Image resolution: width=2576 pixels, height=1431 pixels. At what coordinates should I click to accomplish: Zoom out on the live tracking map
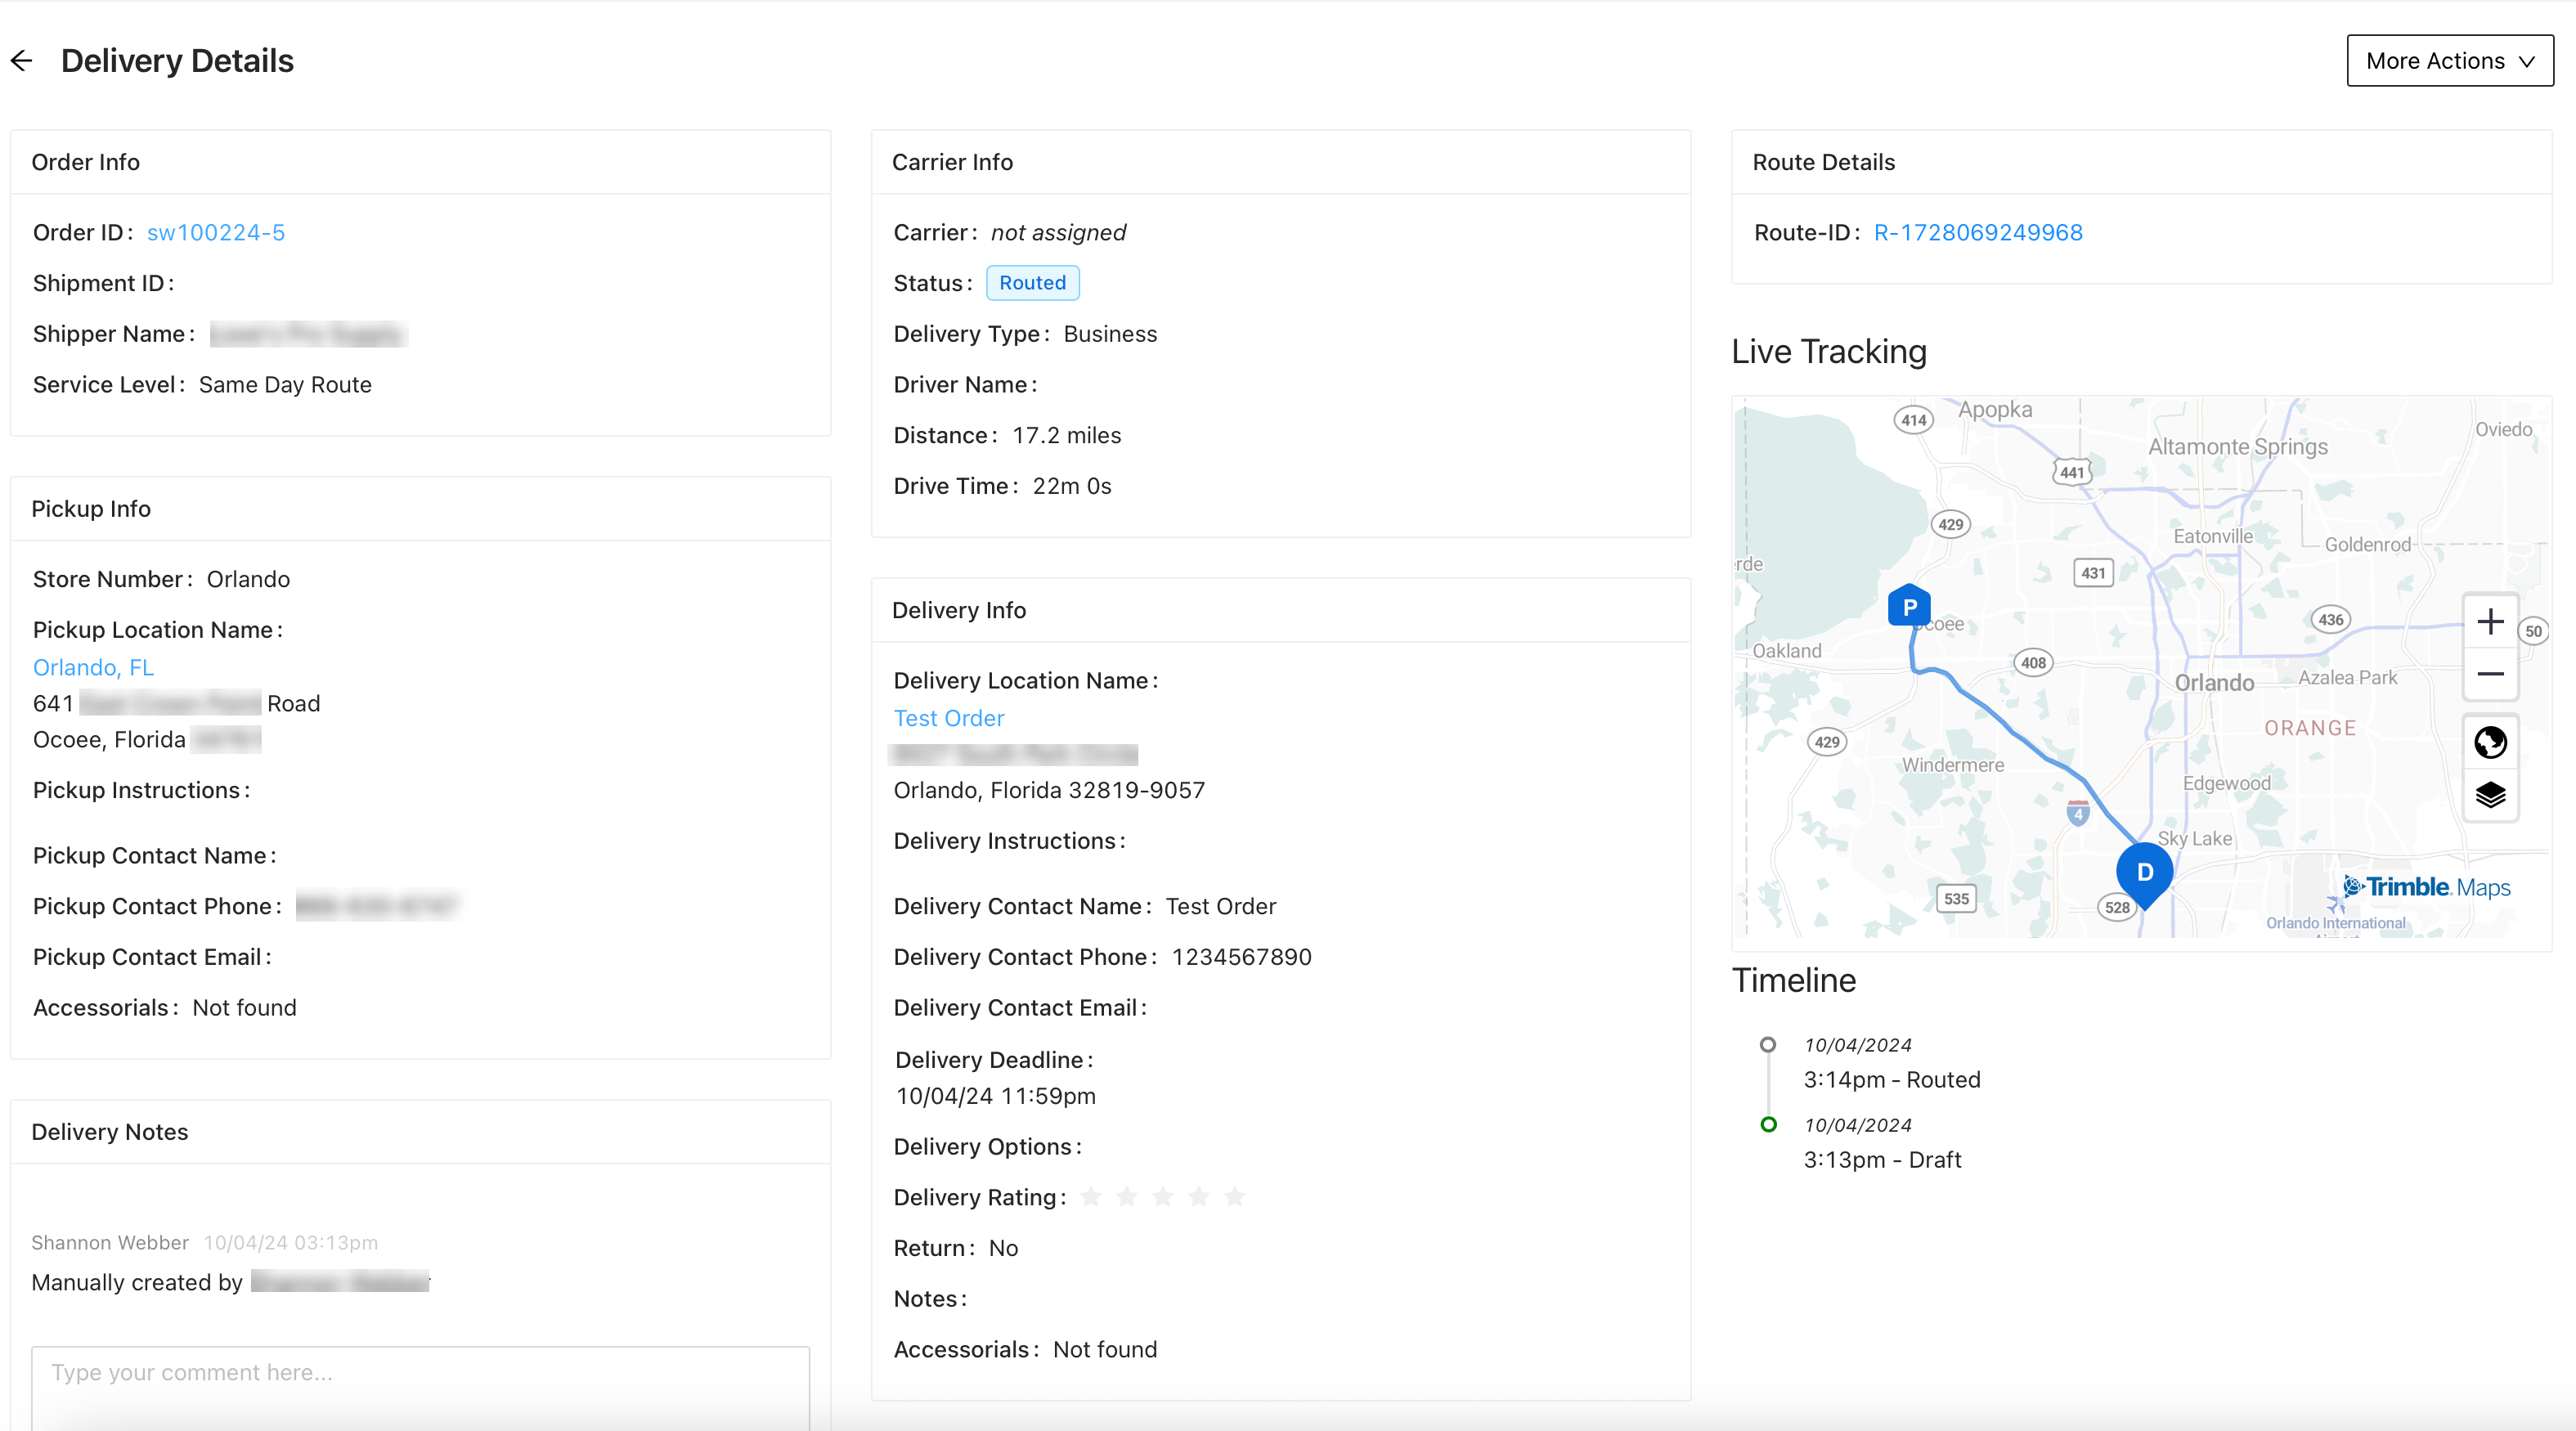pos(2489,674)
